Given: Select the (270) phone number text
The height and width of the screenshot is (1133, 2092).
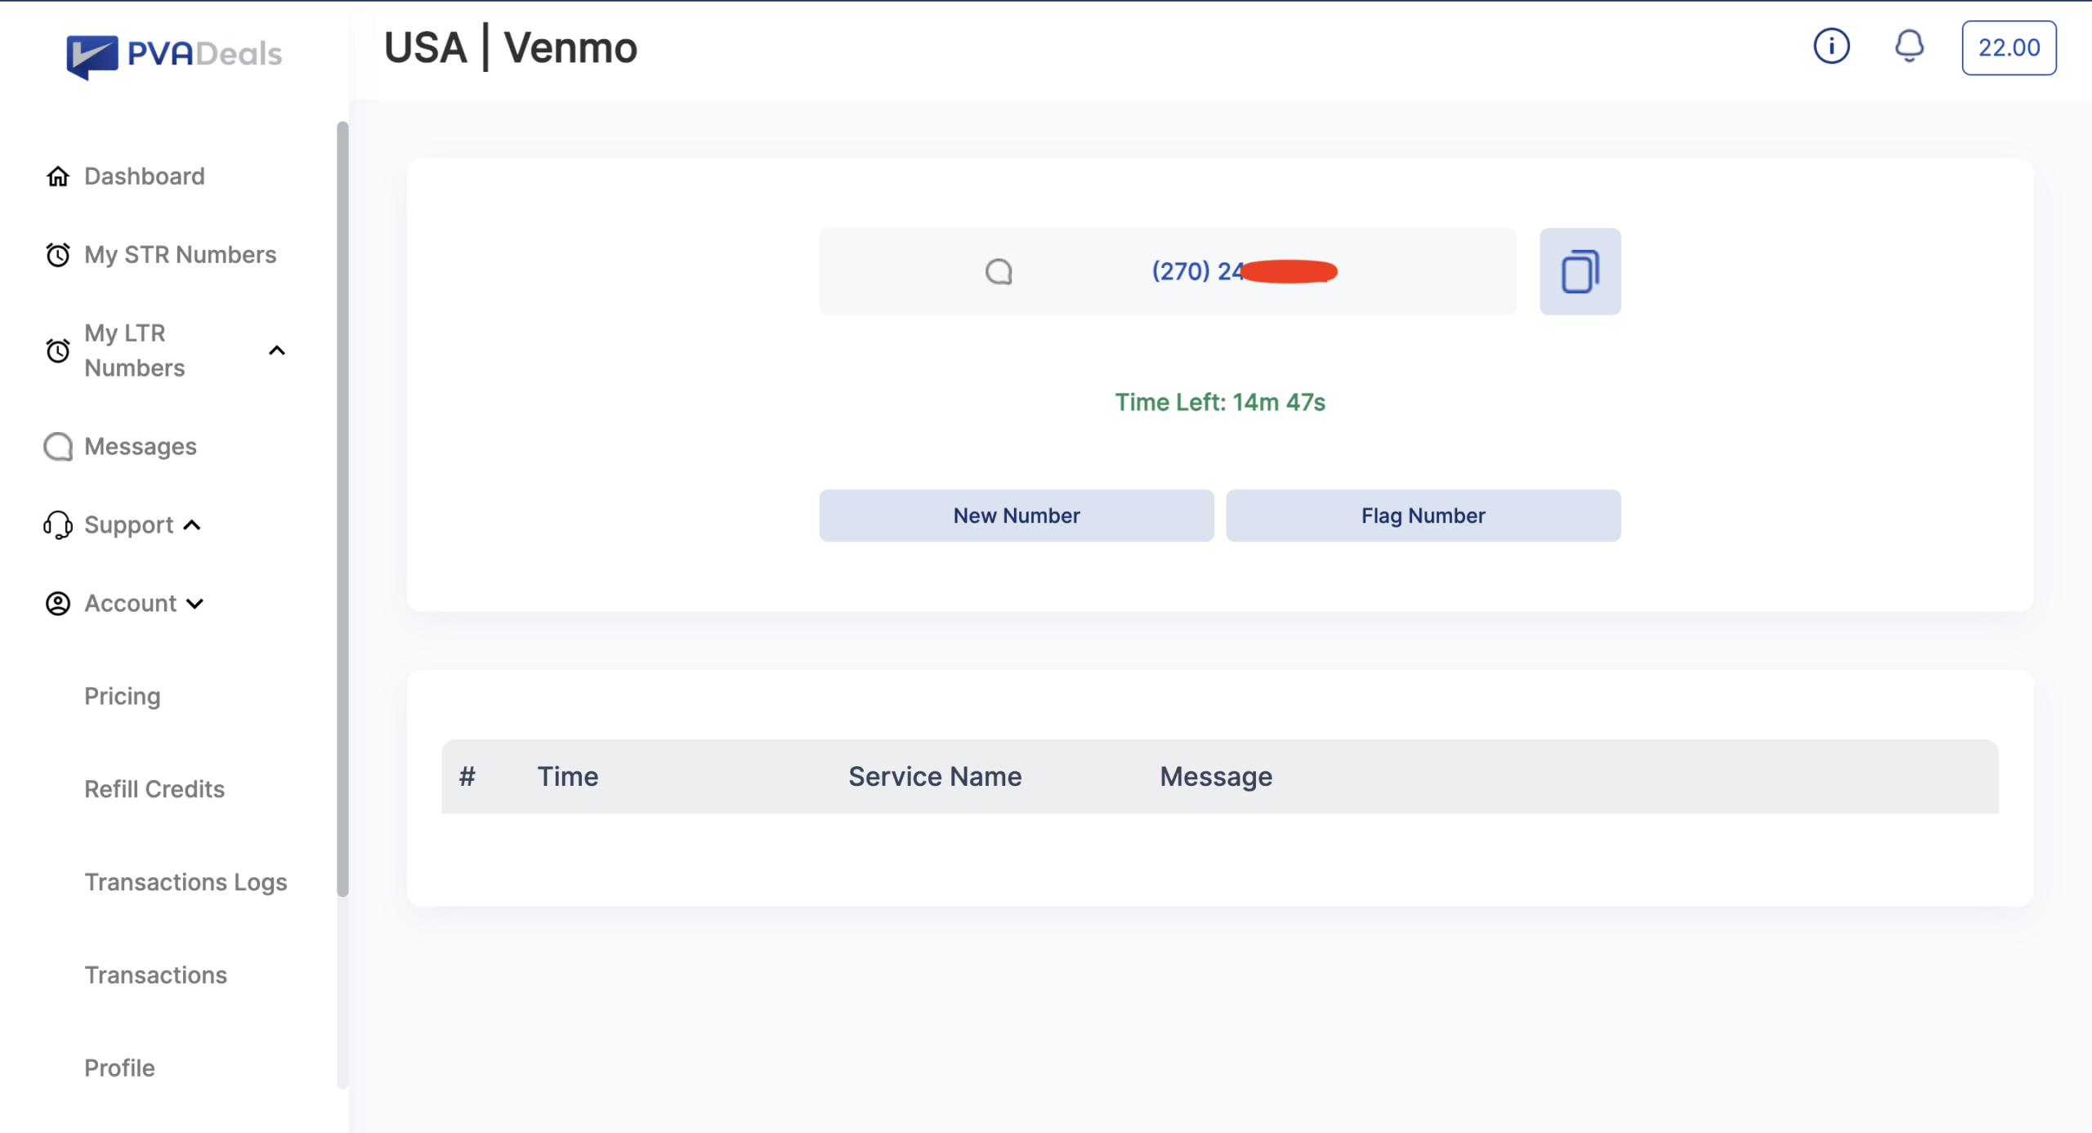Looking at the screenshot, I should (x=1244, y=271).
